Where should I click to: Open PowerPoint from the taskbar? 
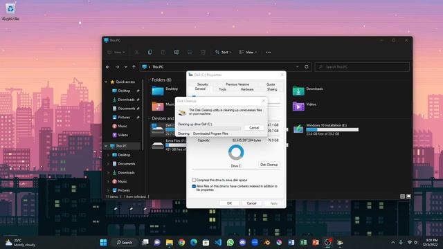[x=316, y=243]
